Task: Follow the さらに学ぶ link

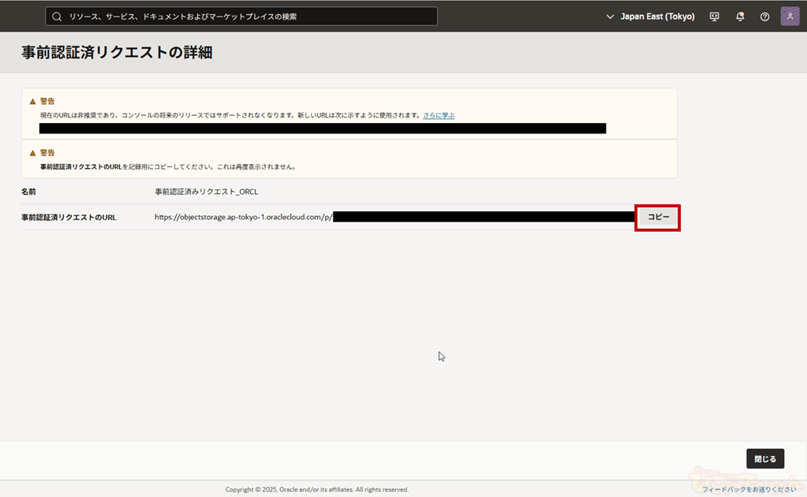Action: point(439,115)
